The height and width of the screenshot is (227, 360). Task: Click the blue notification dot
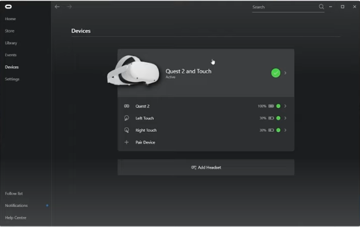pos(47,205)
